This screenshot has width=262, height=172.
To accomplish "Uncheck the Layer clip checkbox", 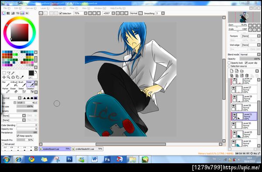I will (246, 63).
